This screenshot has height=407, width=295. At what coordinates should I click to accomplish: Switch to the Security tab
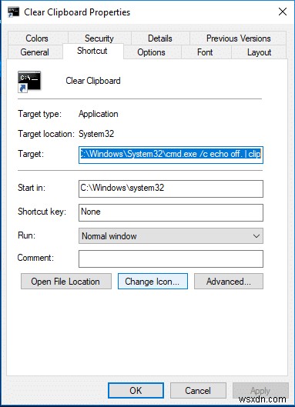(99, 38)
